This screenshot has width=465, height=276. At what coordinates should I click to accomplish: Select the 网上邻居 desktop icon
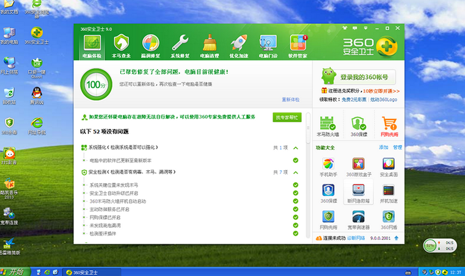[9, 65]
